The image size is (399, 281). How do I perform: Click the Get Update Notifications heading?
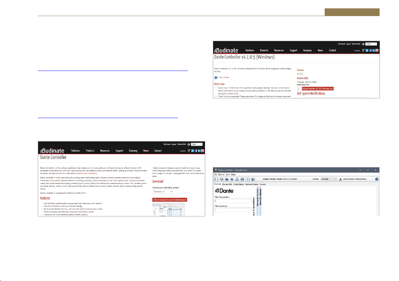point(311,94)
